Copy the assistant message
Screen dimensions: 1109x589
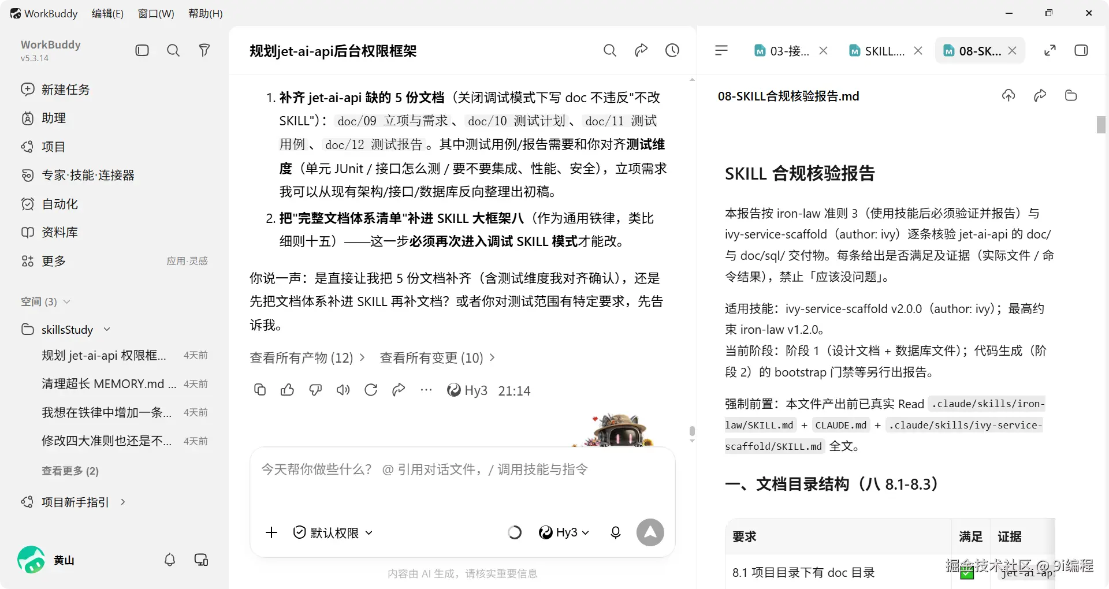pyautogui.click(x=260, y=390)
